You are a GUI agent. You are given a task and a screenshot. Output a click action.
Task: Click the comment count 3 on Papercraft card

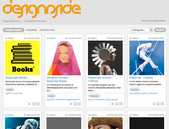[121, 104]
